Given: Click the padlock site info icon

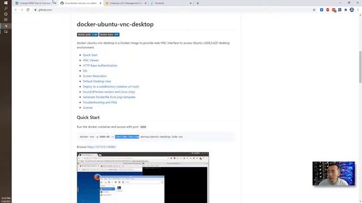Looking at the screenshot, I should [x=35, y=10].
